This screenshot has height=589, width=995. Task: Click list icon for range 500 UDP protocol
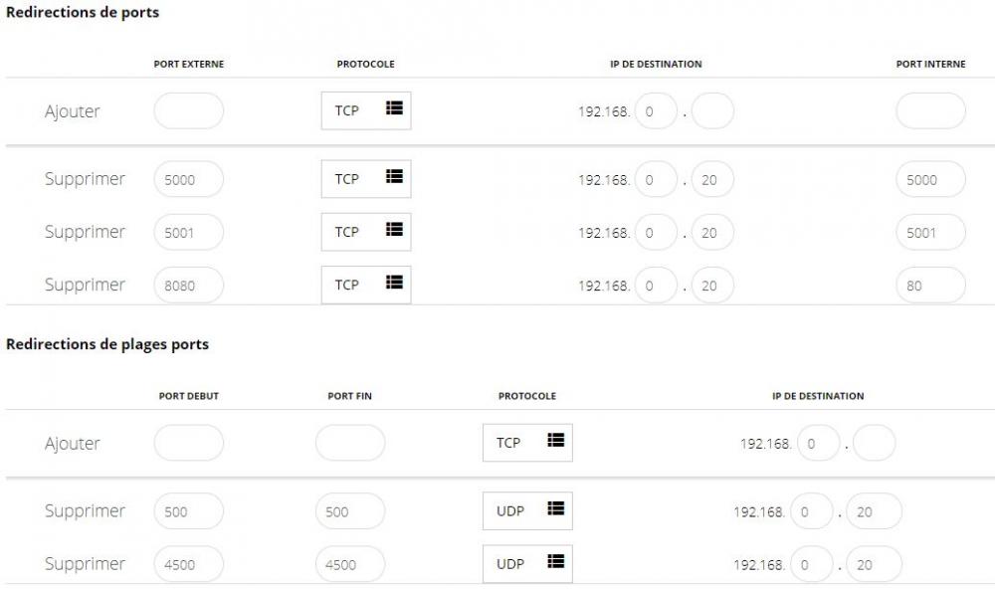555,509
